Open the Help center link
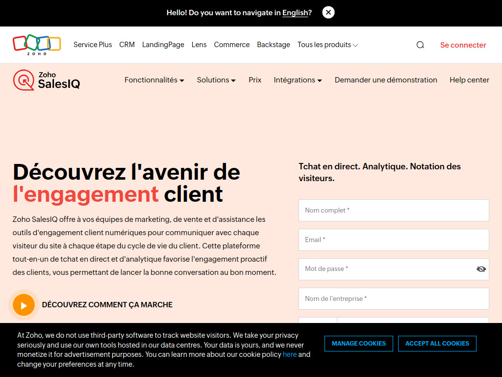Image resolution: width=502 pixels, height=377 pixels. [x=469, y=80]
